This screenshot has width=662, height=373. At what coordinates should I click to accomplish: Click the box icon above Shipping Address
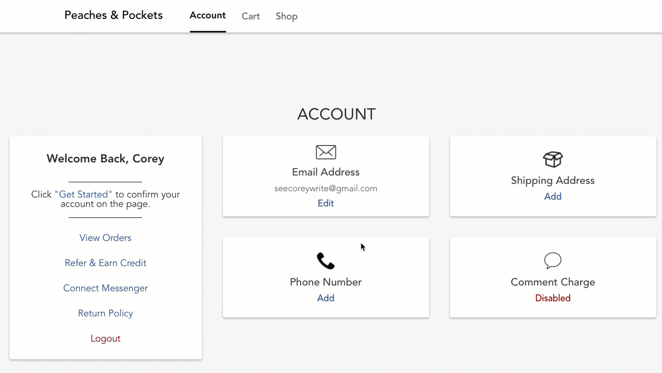tap(553, 159)
